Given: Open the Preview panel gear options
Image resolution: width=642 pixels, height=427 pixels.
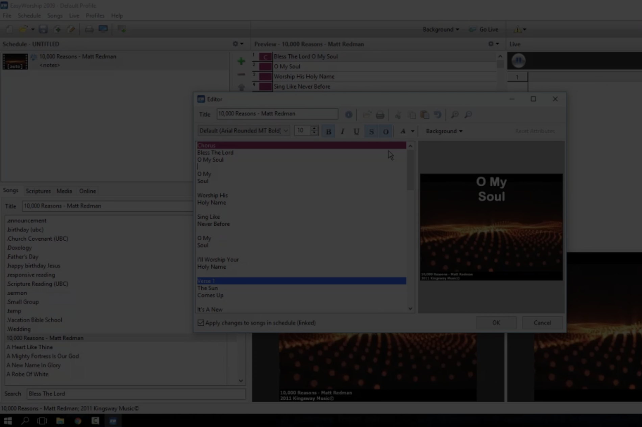Looking at the screenshot, I should pyautogui.click(x=493, y=44).
